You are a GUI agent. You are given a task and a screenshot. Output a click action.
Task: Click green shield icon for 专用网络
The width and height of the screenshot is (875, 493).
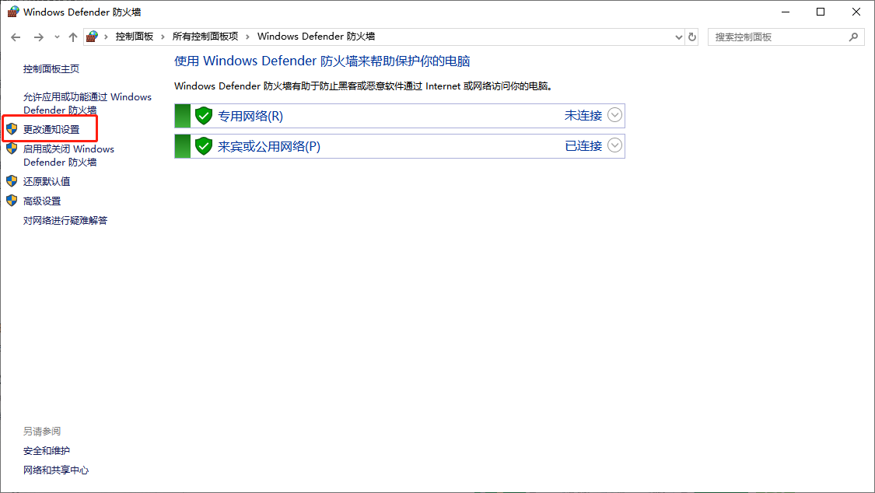[x=204, y=115]
